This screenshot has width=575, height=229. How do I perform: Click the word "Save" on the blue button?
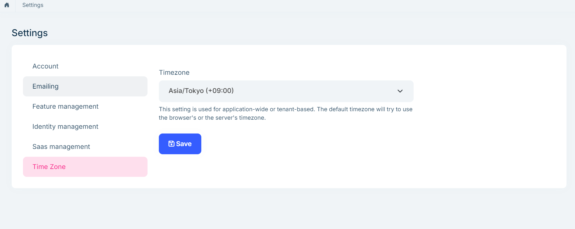184,144
